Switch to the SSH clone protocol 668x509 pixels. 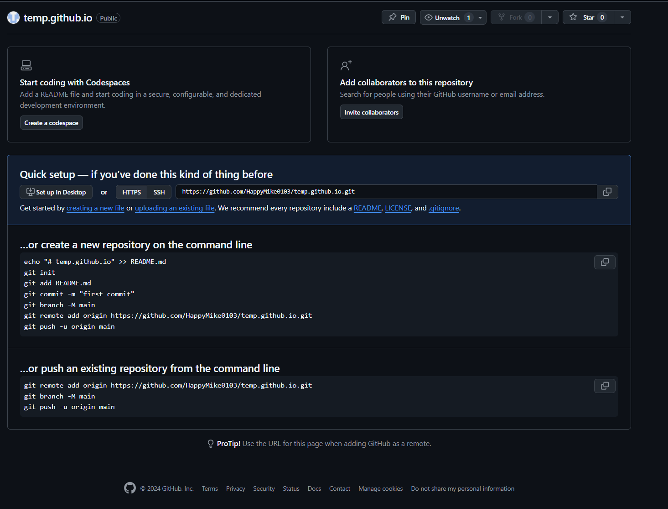click(x=159, y=192)
